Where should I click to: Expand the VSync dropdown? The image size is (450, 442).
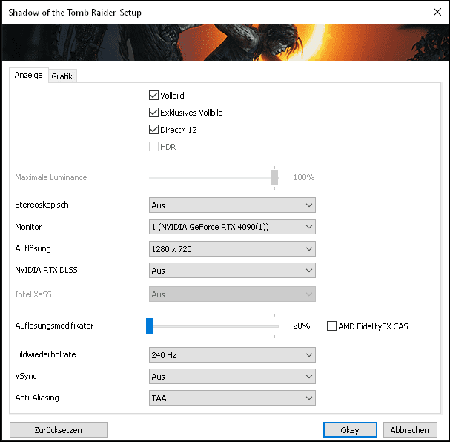232,377
